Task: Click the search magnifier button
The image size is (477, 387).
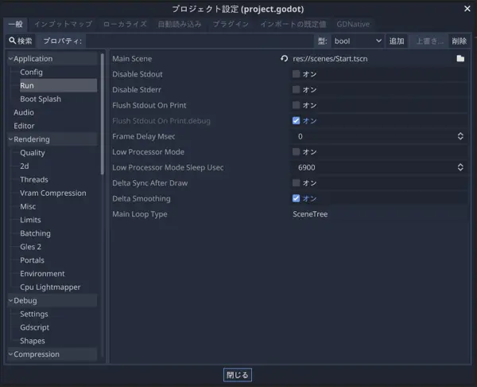Action: [x=21, y=41]
